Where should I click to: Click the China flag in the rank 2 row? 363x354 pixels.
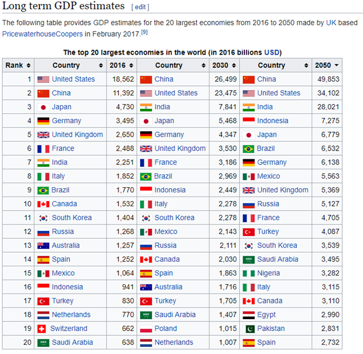[43, 93]
